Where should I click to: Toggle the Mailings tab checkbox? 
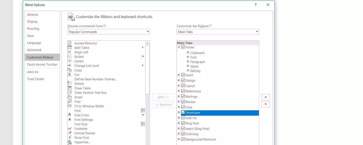(183, 96)
